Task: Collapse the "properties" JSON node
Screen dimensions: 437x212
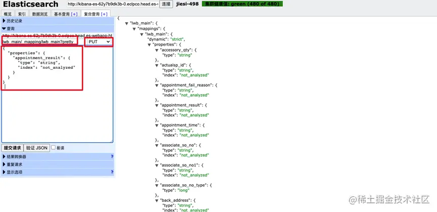Action: [x=150, y=45]
